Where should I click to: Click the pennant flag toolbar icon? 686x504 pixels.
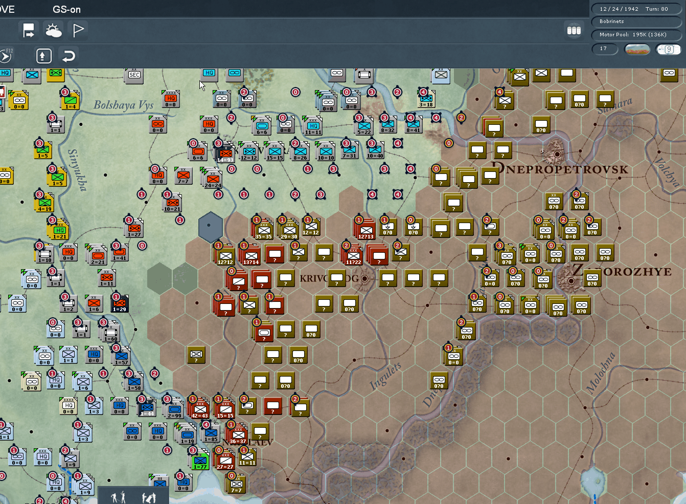[78, 31]
